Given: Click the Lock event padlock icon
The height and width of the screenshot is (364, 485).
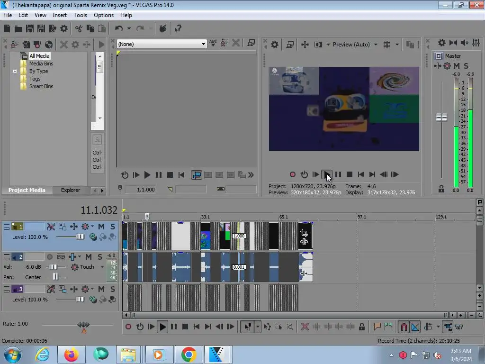Looking at the screenshot, I should point(361,327).
